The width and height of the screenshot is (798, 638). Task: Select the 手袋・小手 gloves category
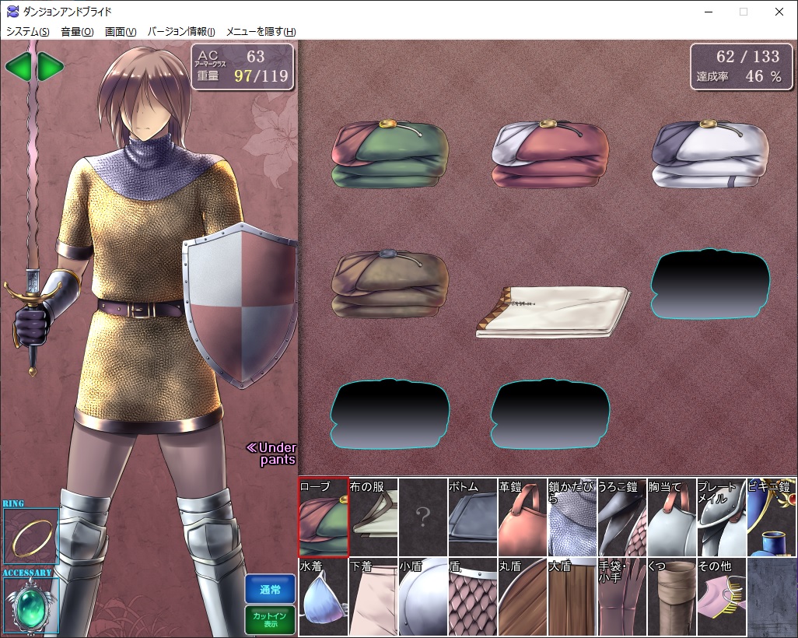pyautogui.click(x=622, y=597)
